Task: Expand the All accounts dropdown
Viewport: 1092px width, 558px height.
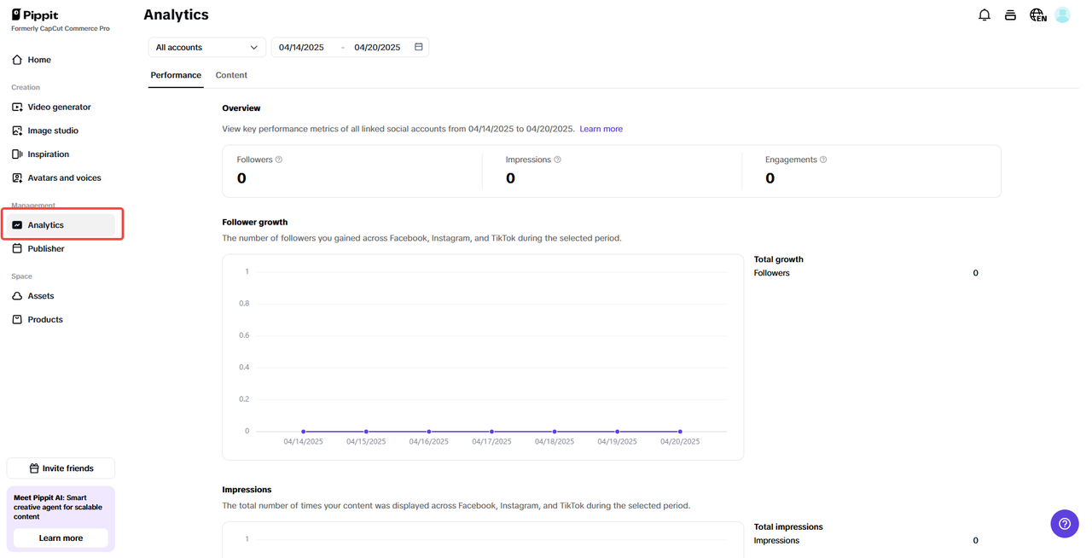Action: [206, 47]
